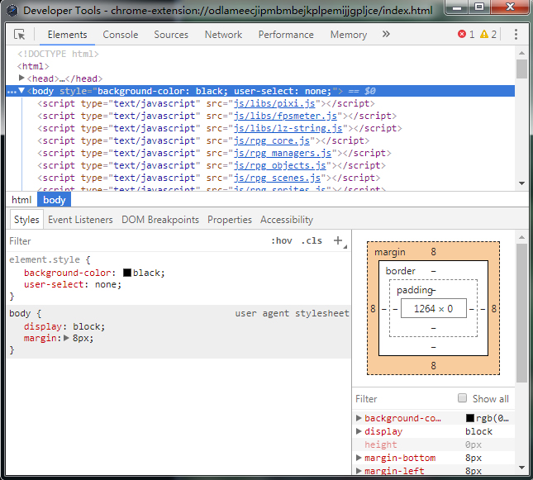Open the js/libs/lz-string.js link
This screenshot has width=533, height=480.
click(x=288, y=128)
